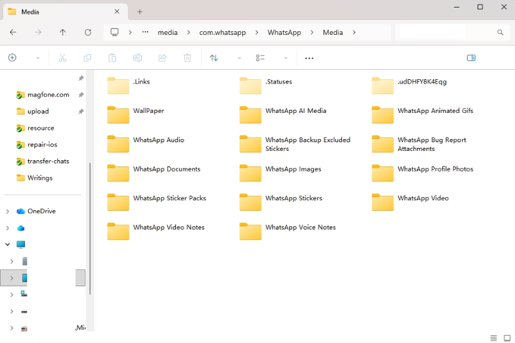Select the WhatsApp Images folder
515x343 pixels.
coord(293,169)
